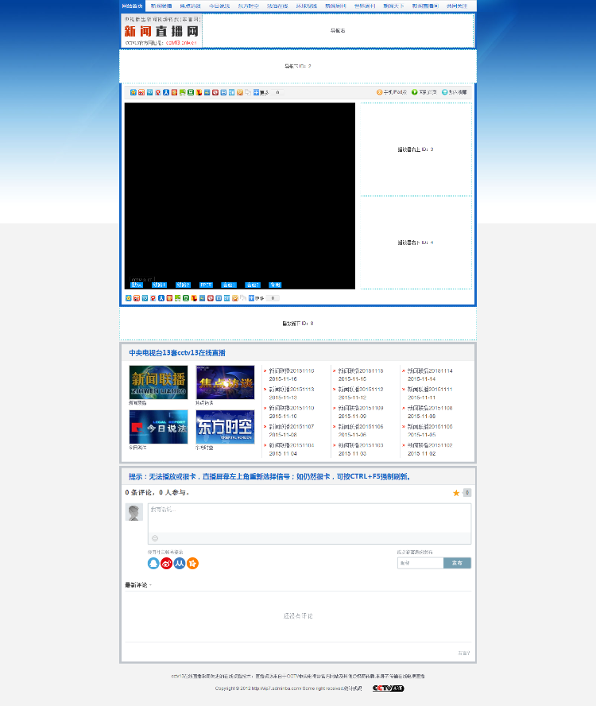Click the Qzone star icon in top share bar
Image resolution: width=596 pixels, height=706 pixels.
[x=134, y=92]
